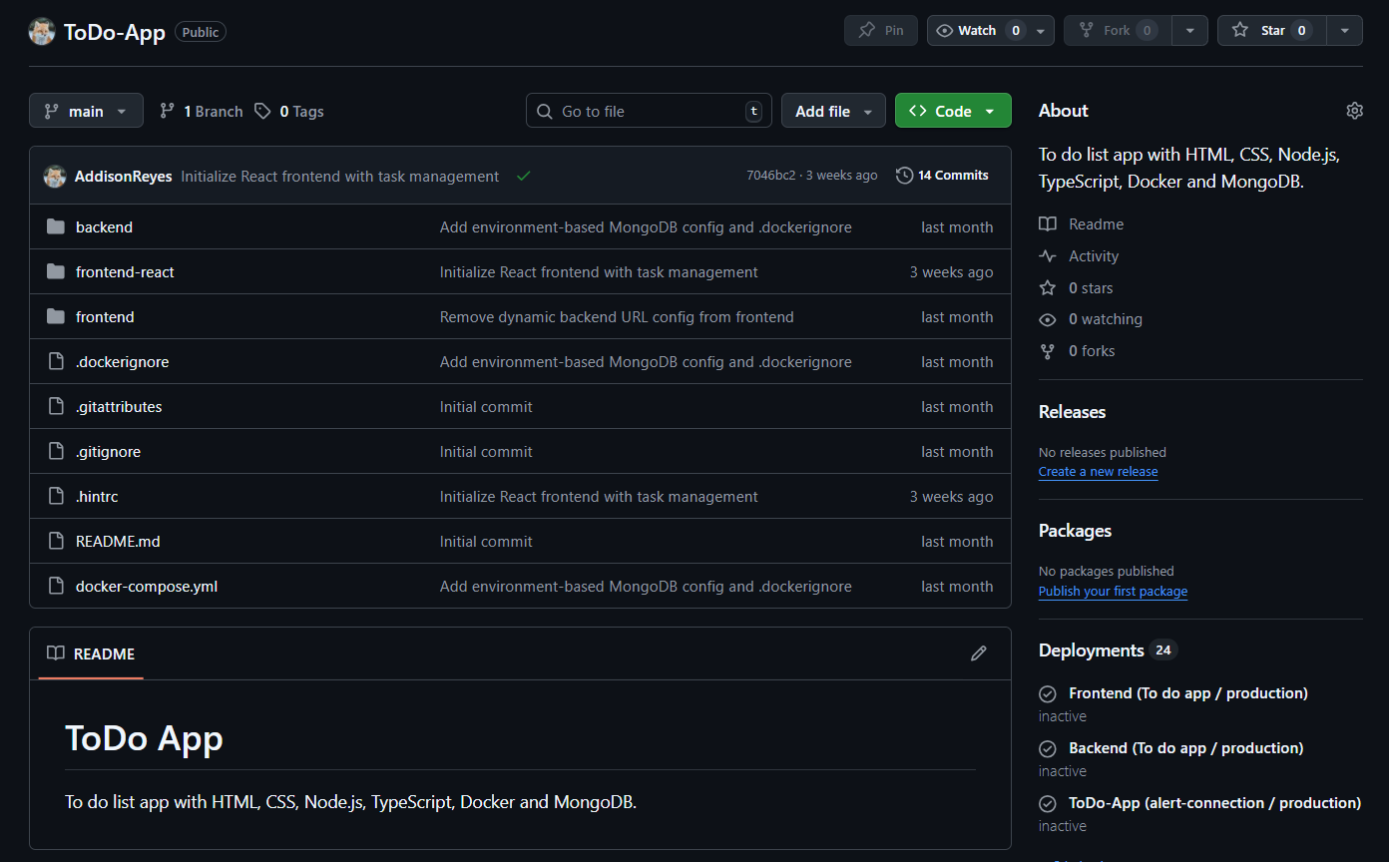Viewport: 1389px width, 862px height.
Task: Select the README tab
Action: point(92,654)
